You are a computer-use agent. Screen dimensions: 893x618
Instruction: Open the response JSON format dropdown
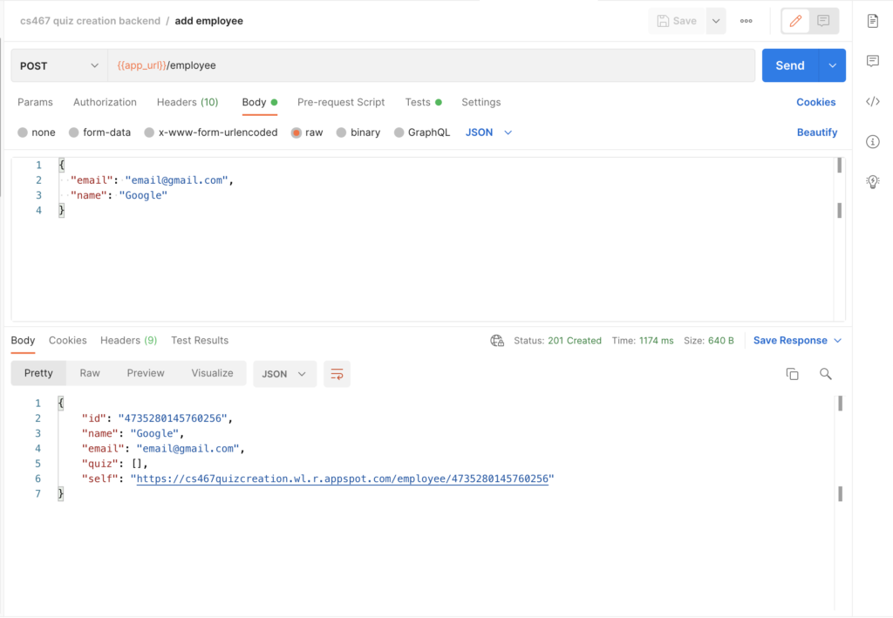284,374
